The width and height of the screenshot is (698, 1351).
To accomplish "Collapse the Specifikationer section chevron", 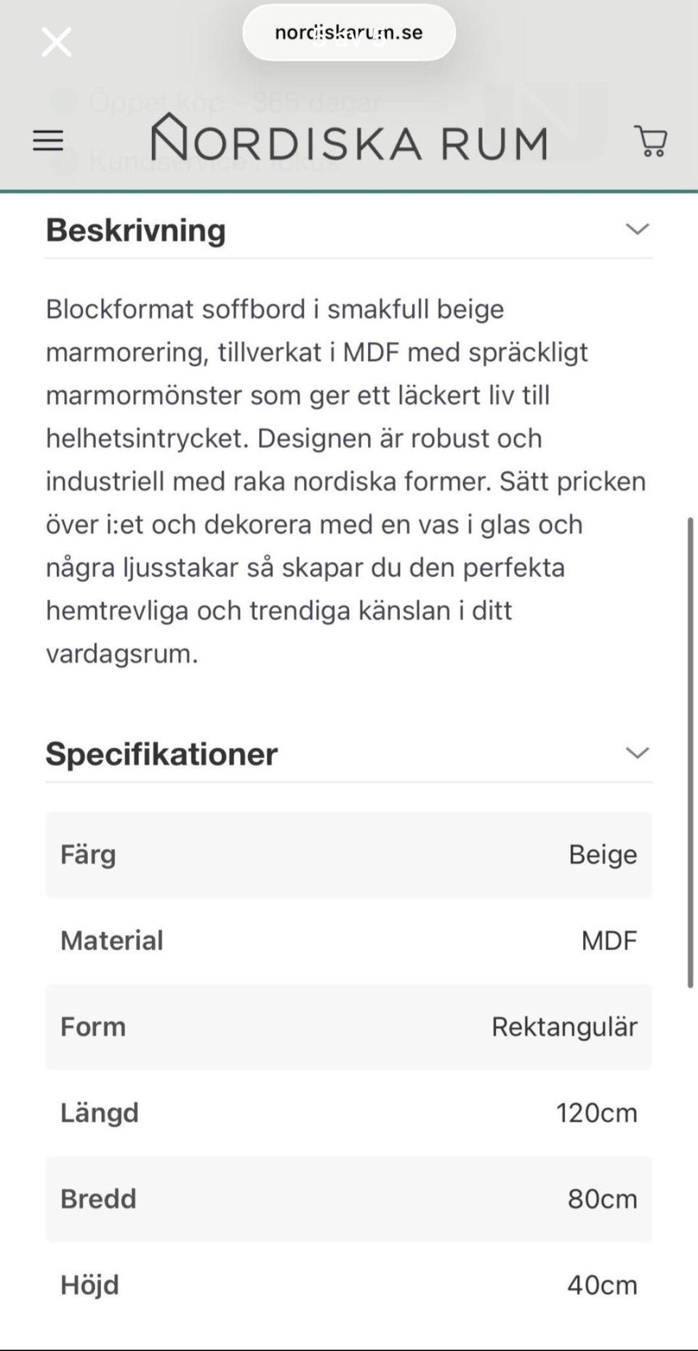I will [637, 753].
